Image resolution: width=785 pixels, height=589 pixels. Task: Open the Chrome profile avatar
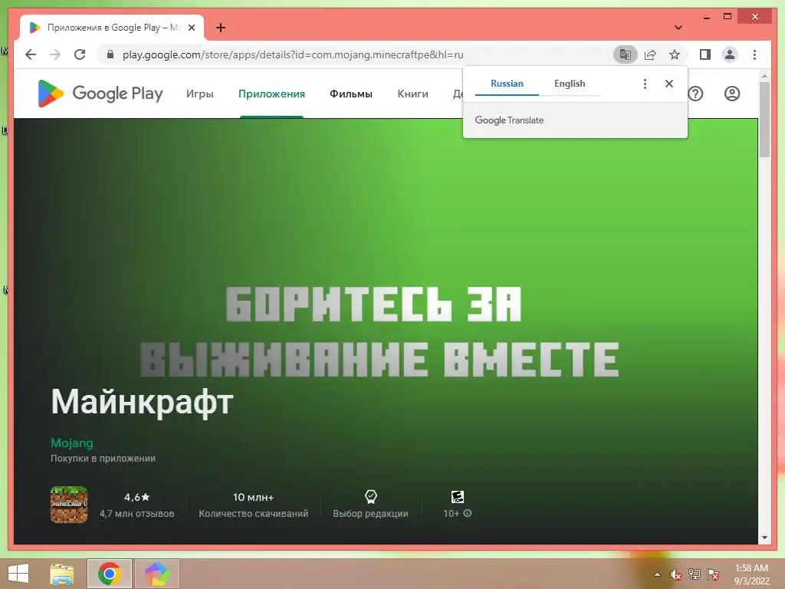(730, 54)
